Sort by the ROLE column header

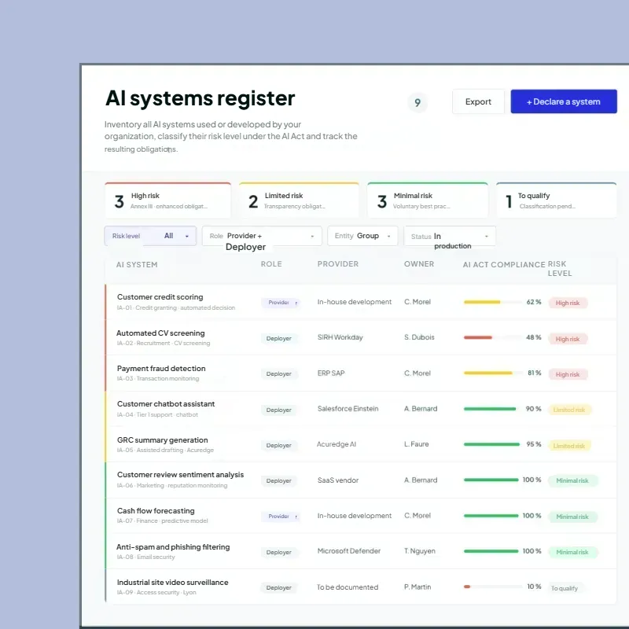pos(271,264)
